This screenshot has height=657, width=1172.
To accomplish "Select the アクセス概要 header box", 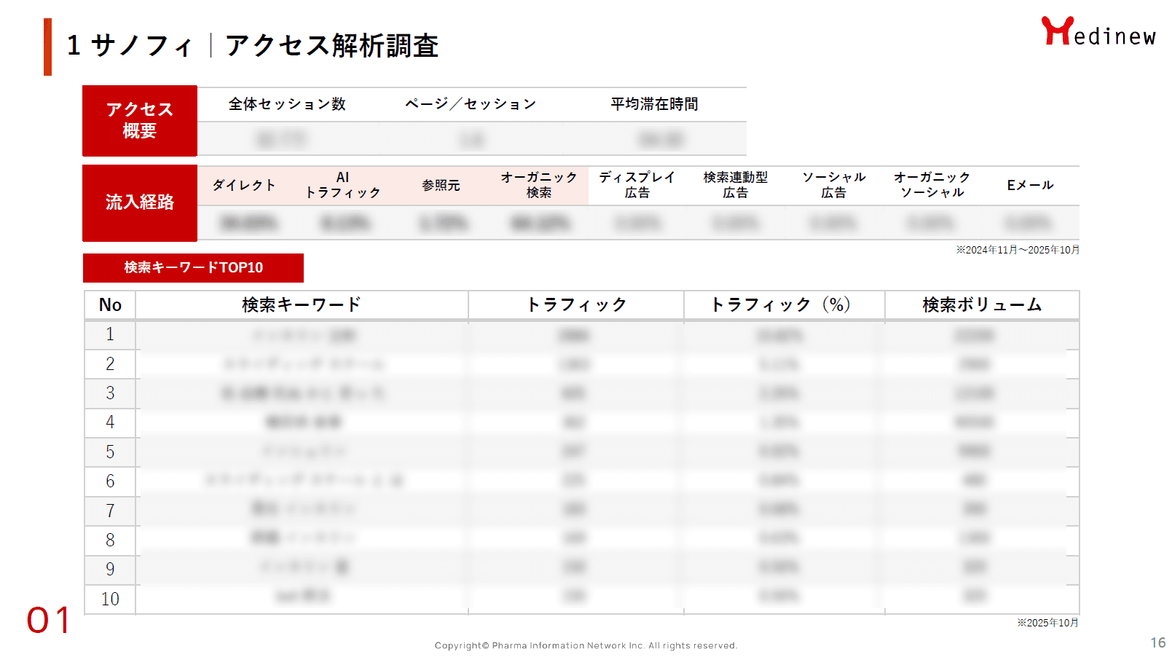I will tap(140, 121).
